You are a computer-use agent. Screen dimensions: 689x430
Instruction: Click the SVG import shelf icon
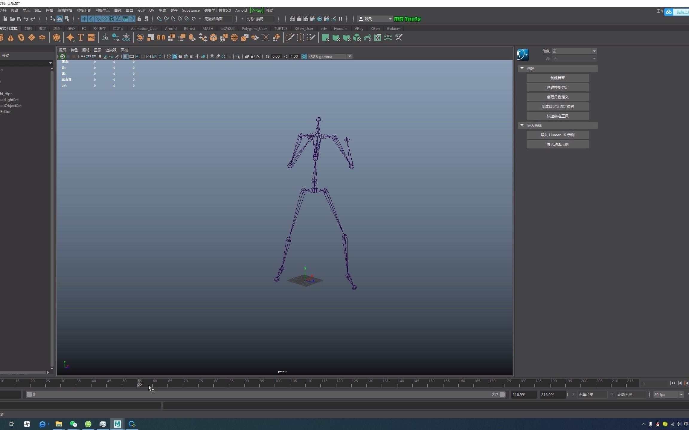pos(91,38)
